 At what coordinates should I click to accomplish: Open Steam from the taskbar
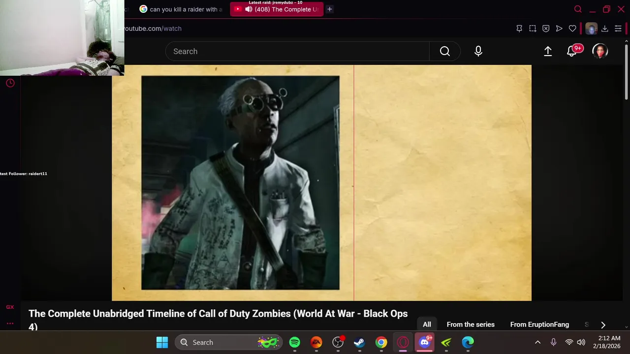pyautogui.click(x=360, y=342)
